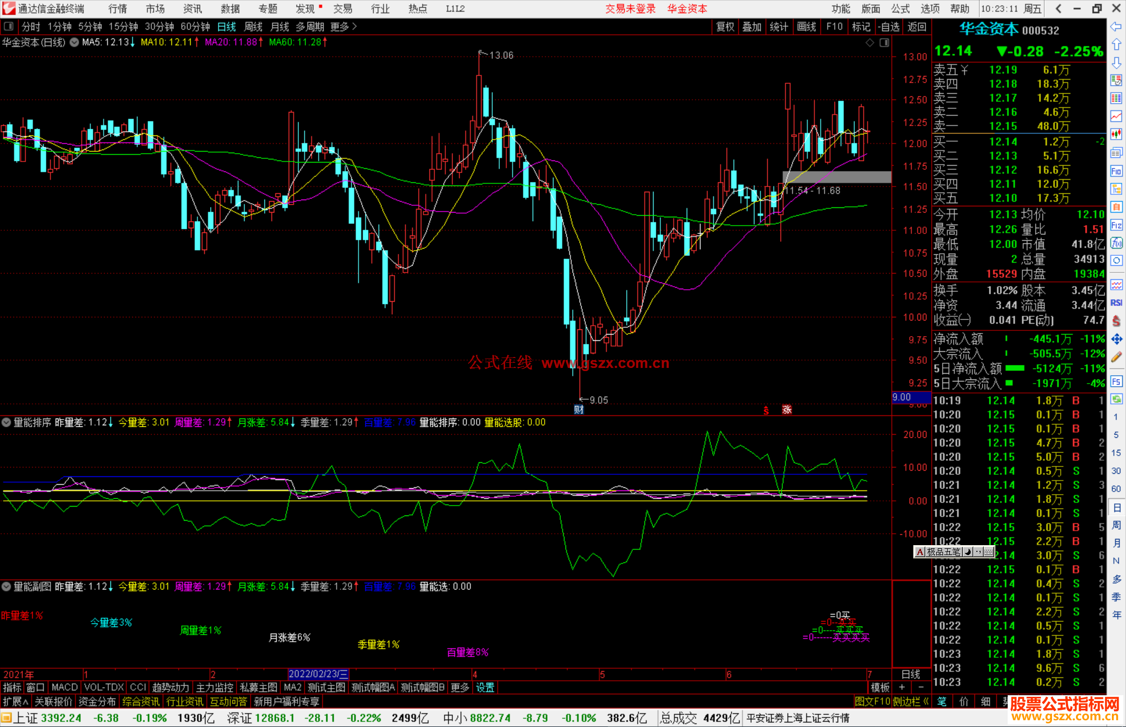This screenshot has width=1126, height=727.
Task: Click the 返回 button
Action: (916, 27)
